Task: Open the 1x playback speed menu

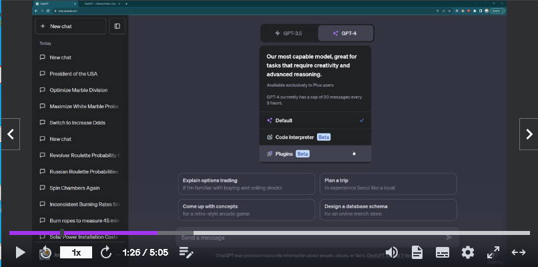Action: pos(76,252)
